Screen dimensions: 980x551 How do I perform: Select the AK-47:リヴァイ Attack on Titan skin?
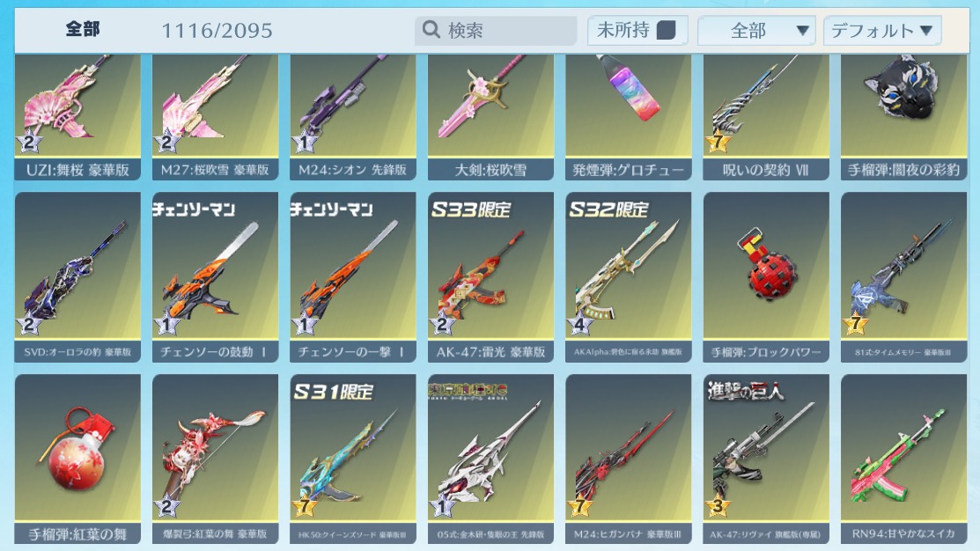pos(766,459)
